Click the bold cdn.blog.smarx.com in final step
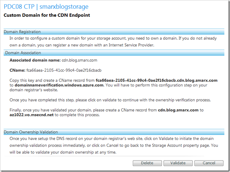Screen dimensions: 230x172 (178, 110)
